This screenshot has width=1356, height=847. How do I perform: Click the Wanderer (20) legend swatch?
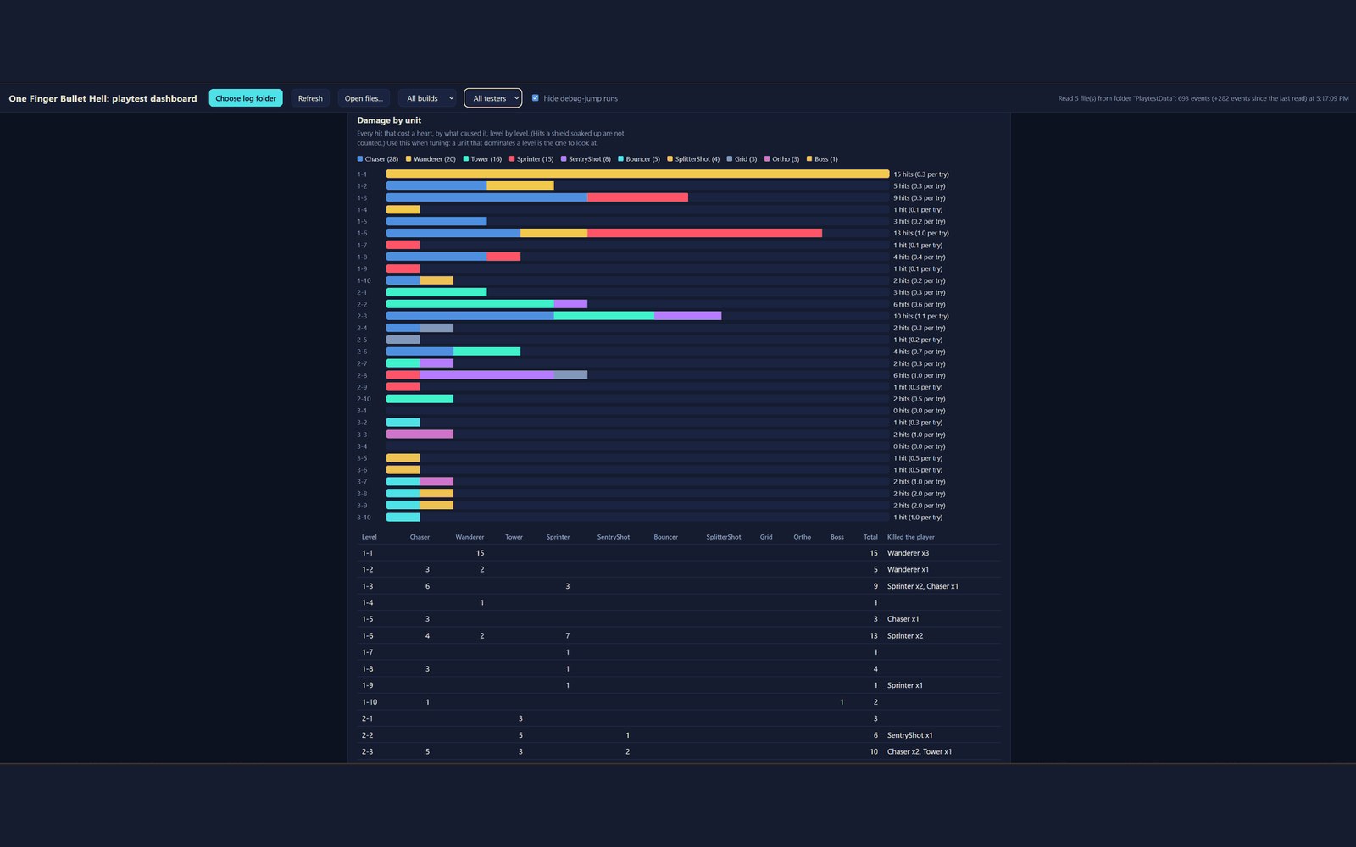[x=408, y=159]
